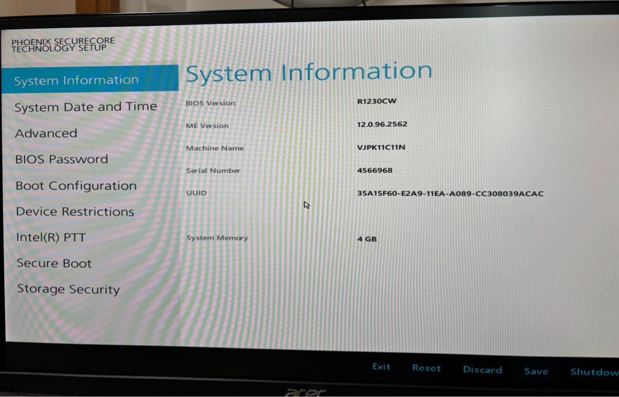Screen dimensions: 619x397
Task: Click the ME Version value 12.0.96.2562
Action: pyautogui.click(x=382, y=124)
